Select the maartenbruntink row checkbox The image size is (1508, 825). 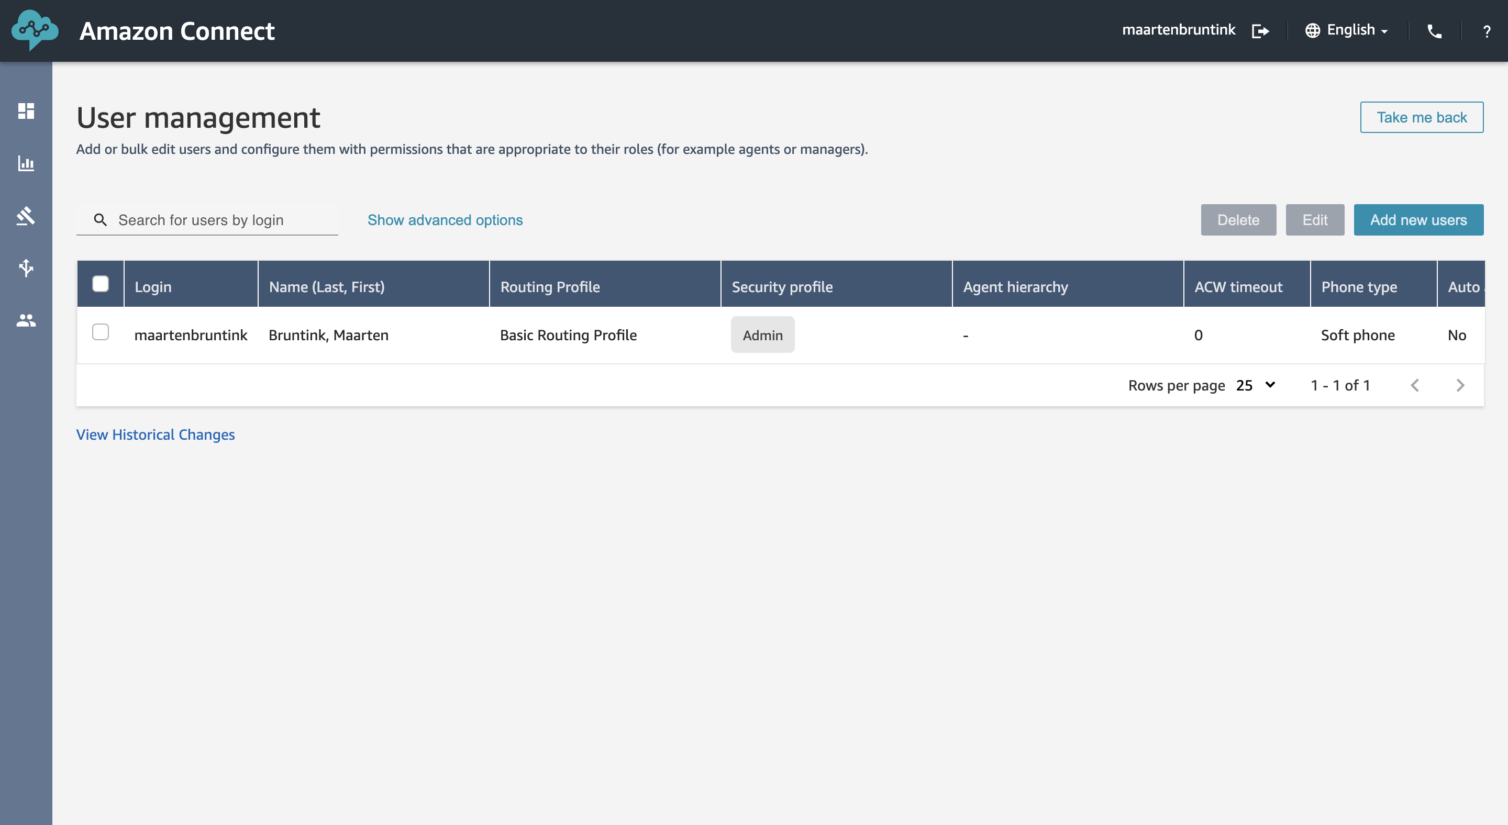(100, 332)
